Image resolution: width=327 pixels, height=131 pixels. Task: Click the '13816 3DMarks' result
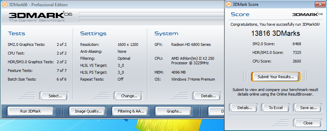[275, 33]
